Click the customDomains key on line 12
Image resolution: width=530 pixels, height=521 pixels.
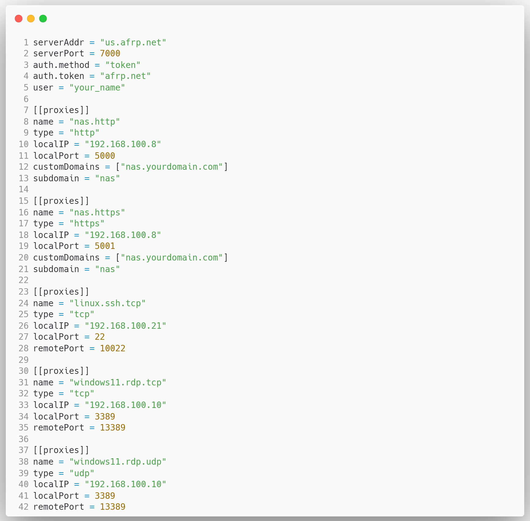pyautogui.click(x=66, y=167)
